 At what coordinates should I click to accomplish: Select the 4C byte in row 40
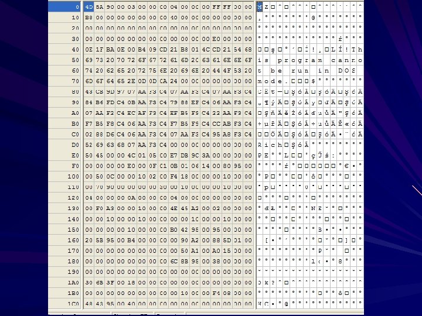(206, 49)
